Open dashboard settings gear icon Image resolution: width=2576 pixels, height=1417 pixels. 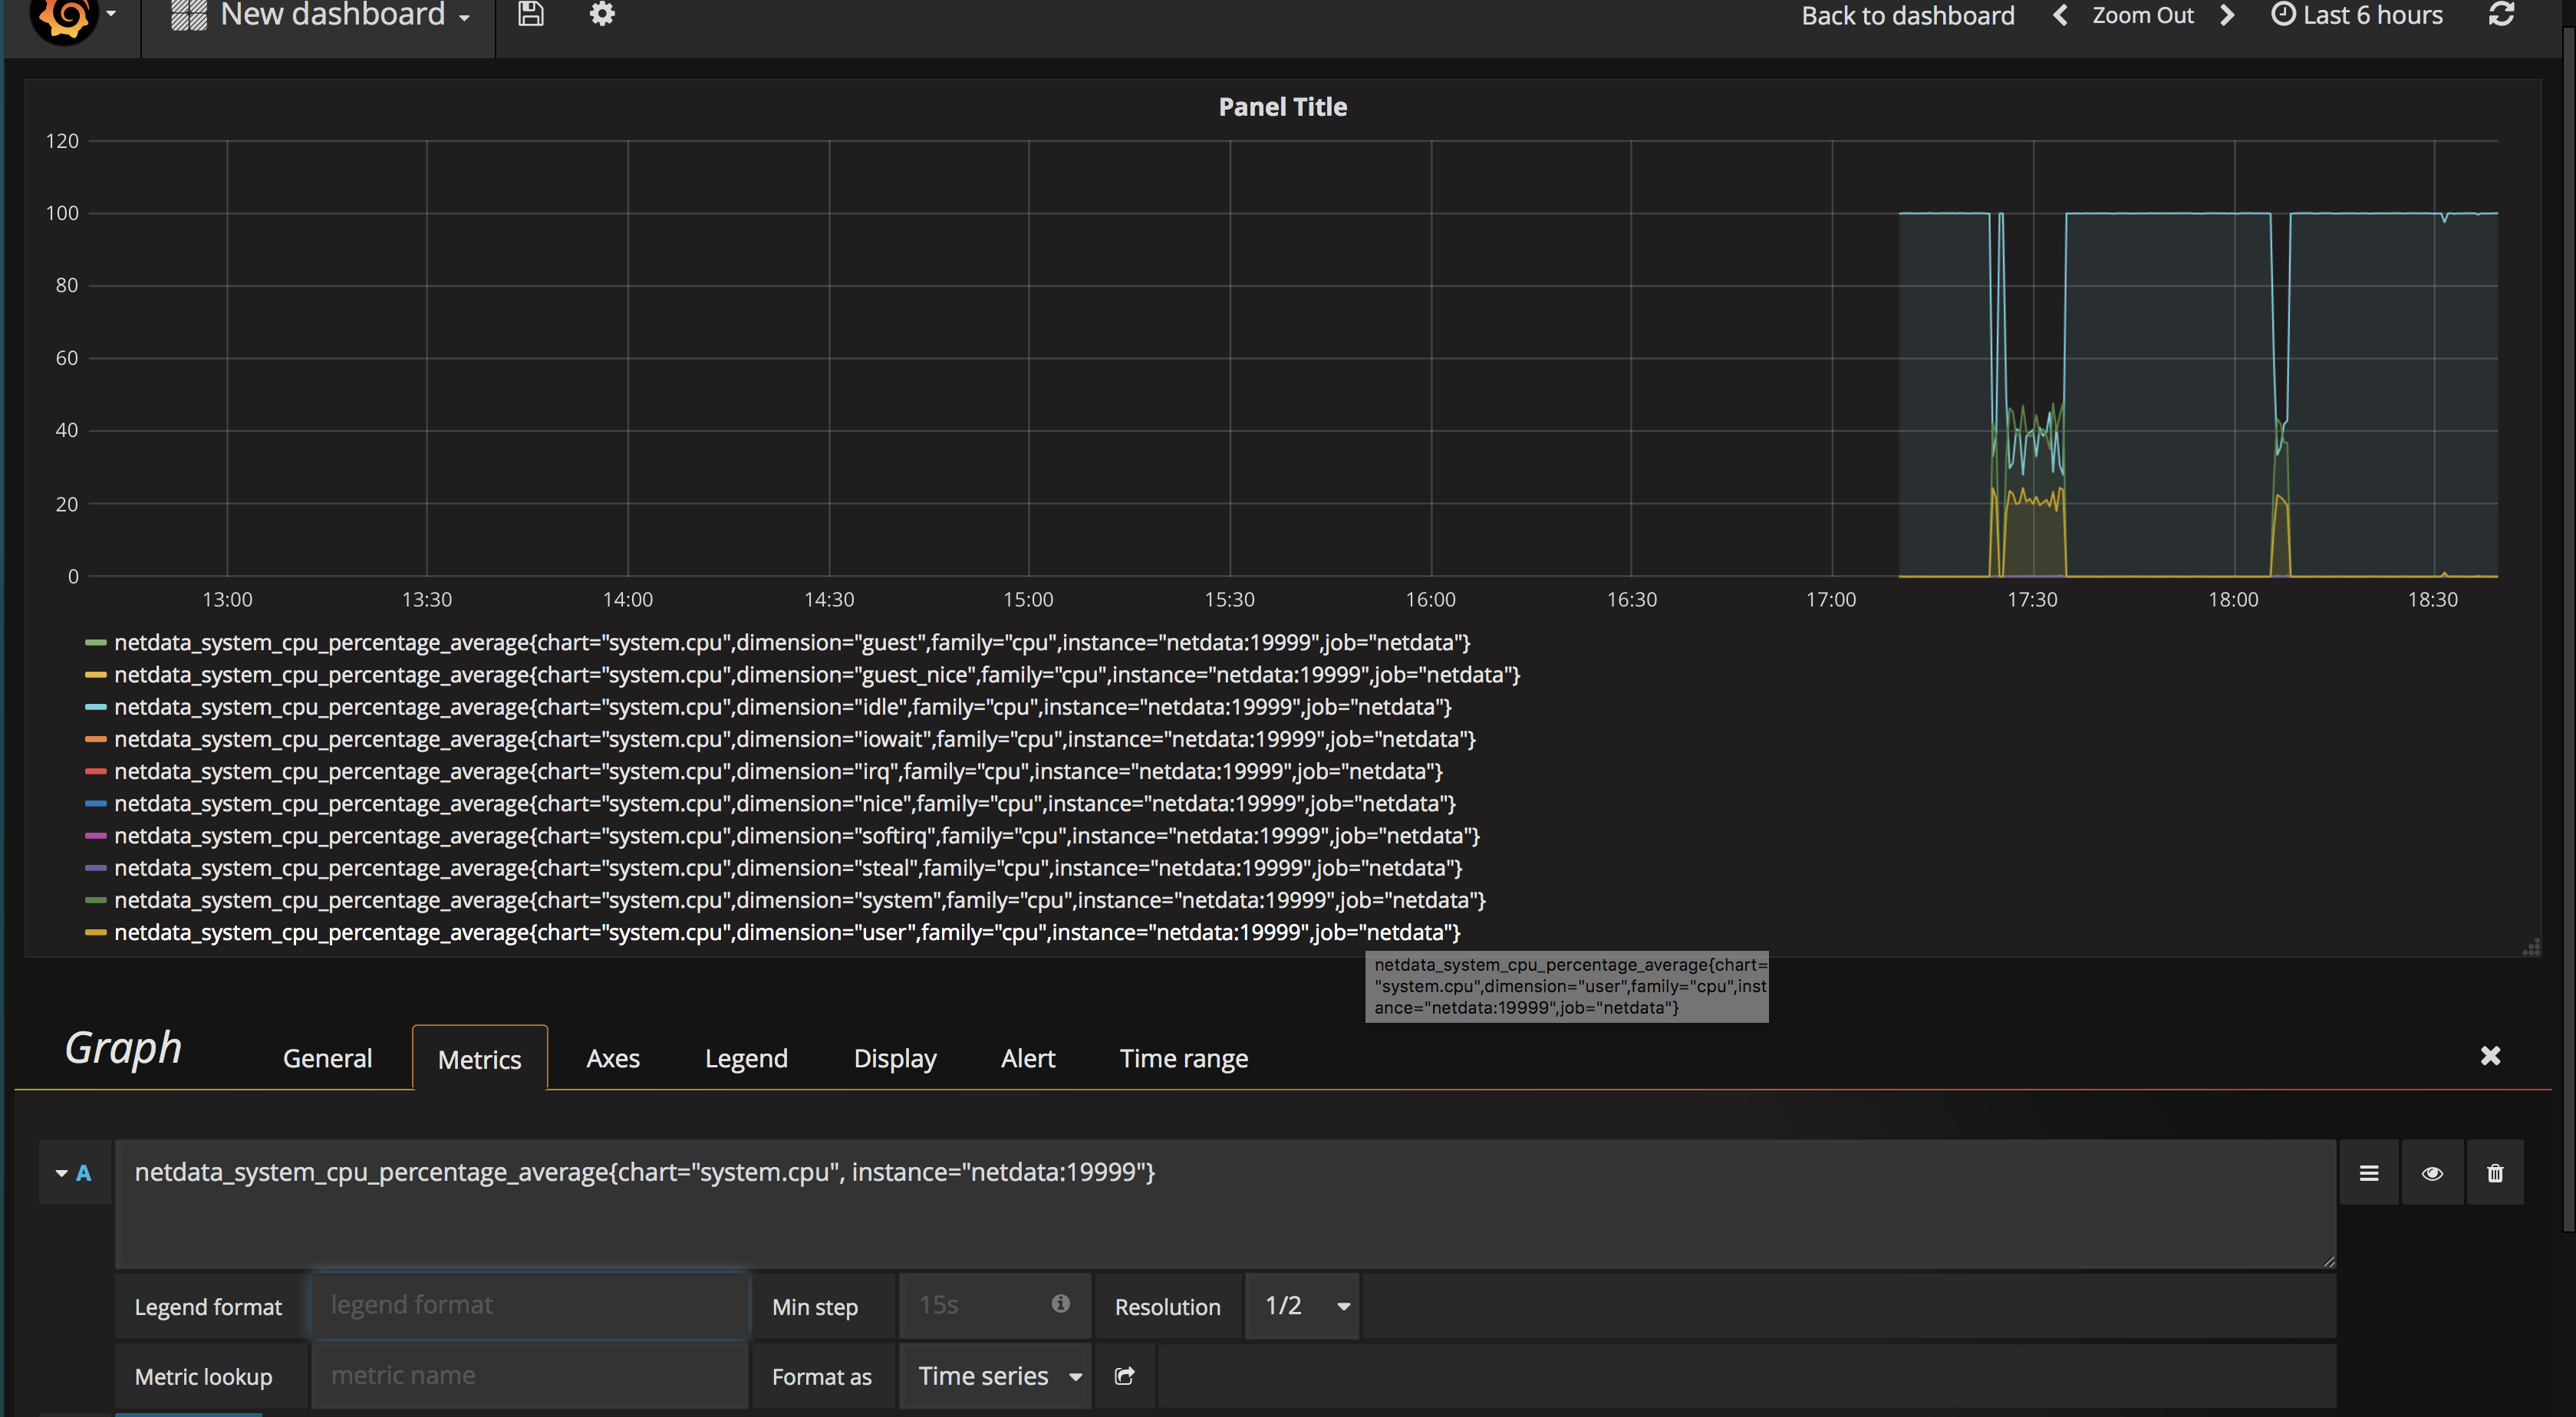601,14
